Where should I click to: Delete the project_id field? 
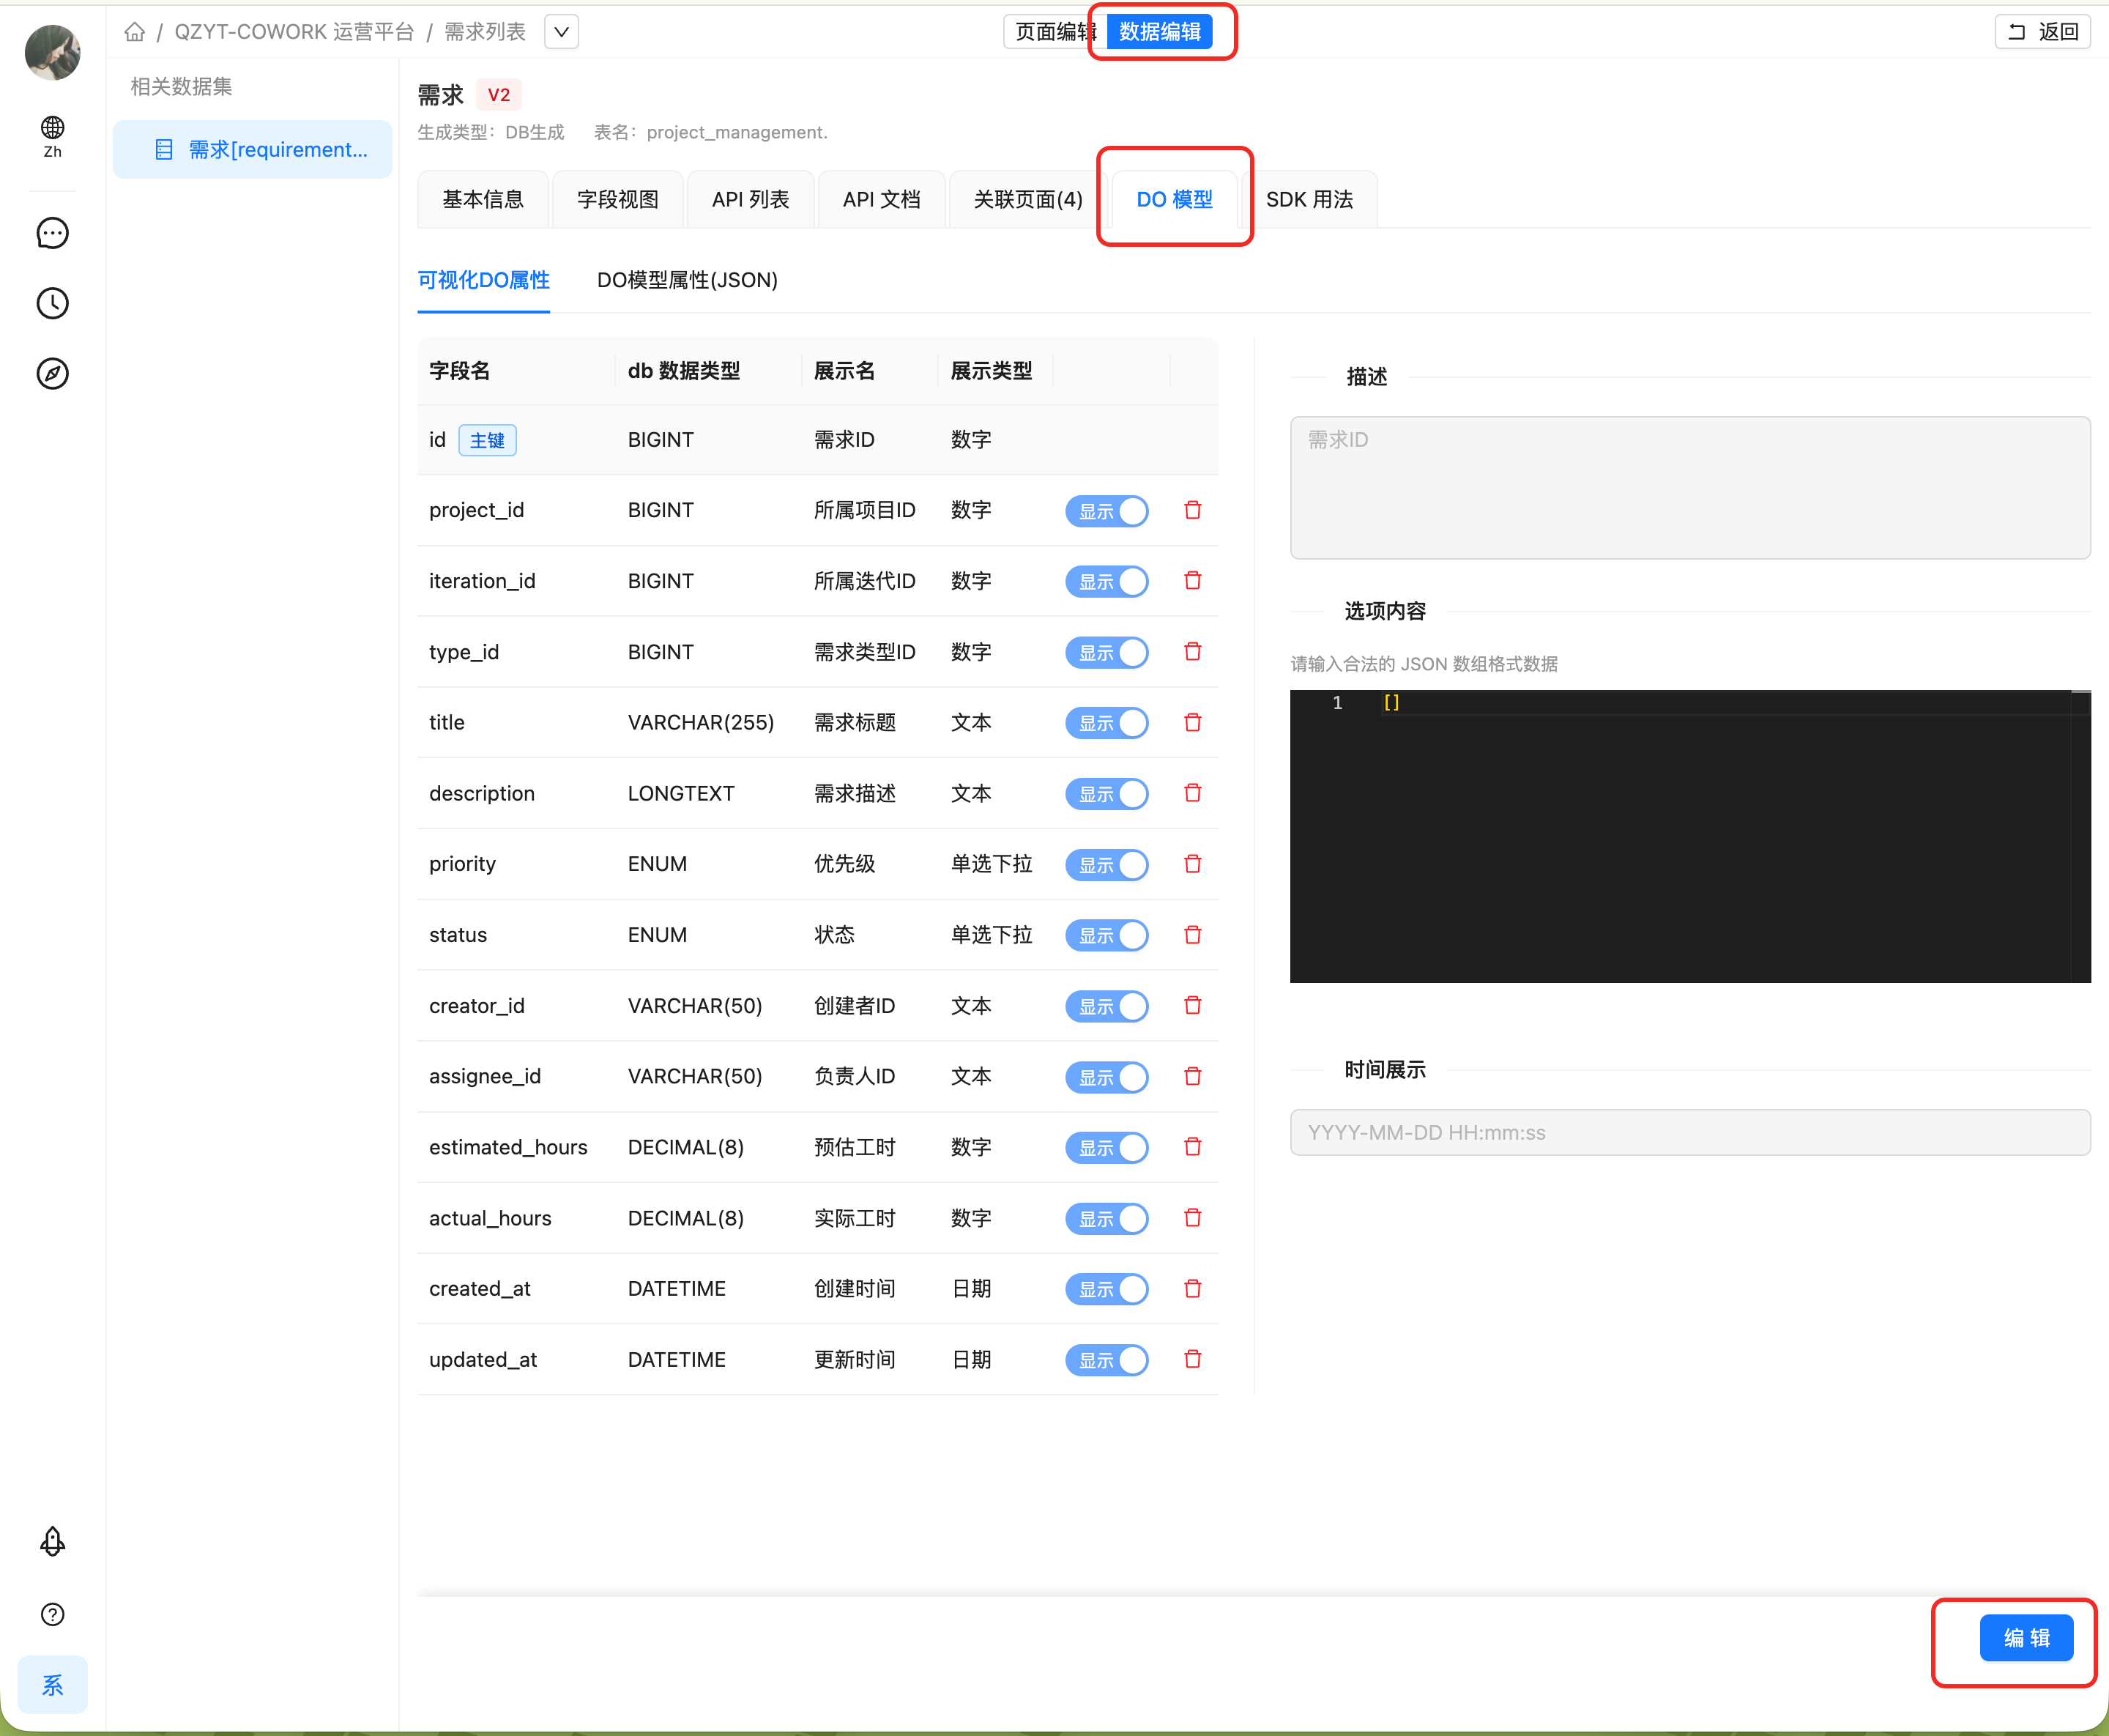point(1192,510)
